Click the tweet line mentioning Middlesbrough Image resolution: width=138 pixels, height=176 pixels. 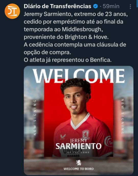(x=63, y=29)
